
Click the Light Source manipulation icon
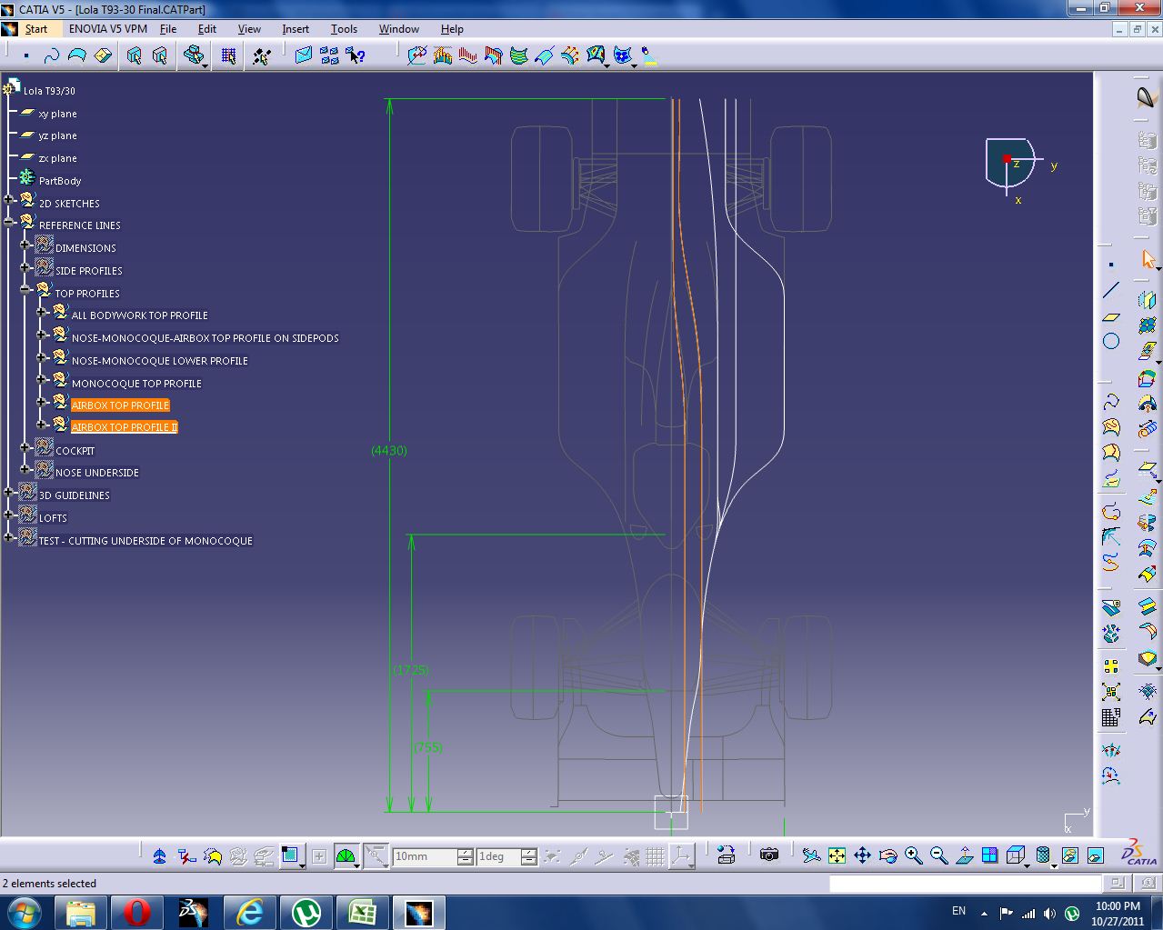pyautogui.click(x=649, y=56)
